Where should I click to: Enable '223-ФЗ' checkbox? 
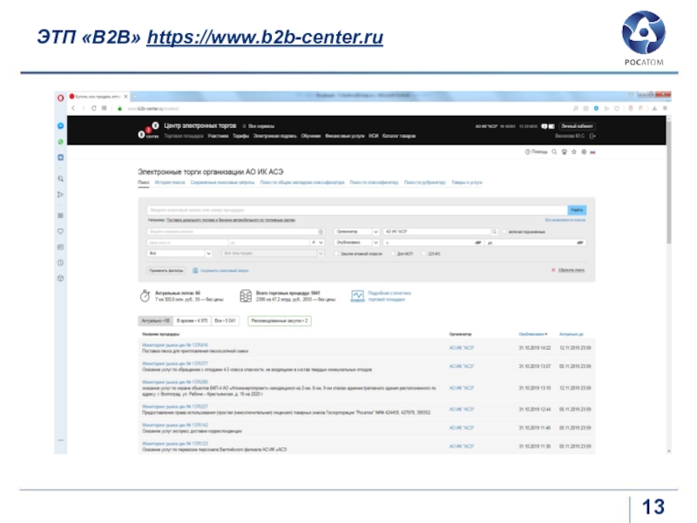coord(423,254)
